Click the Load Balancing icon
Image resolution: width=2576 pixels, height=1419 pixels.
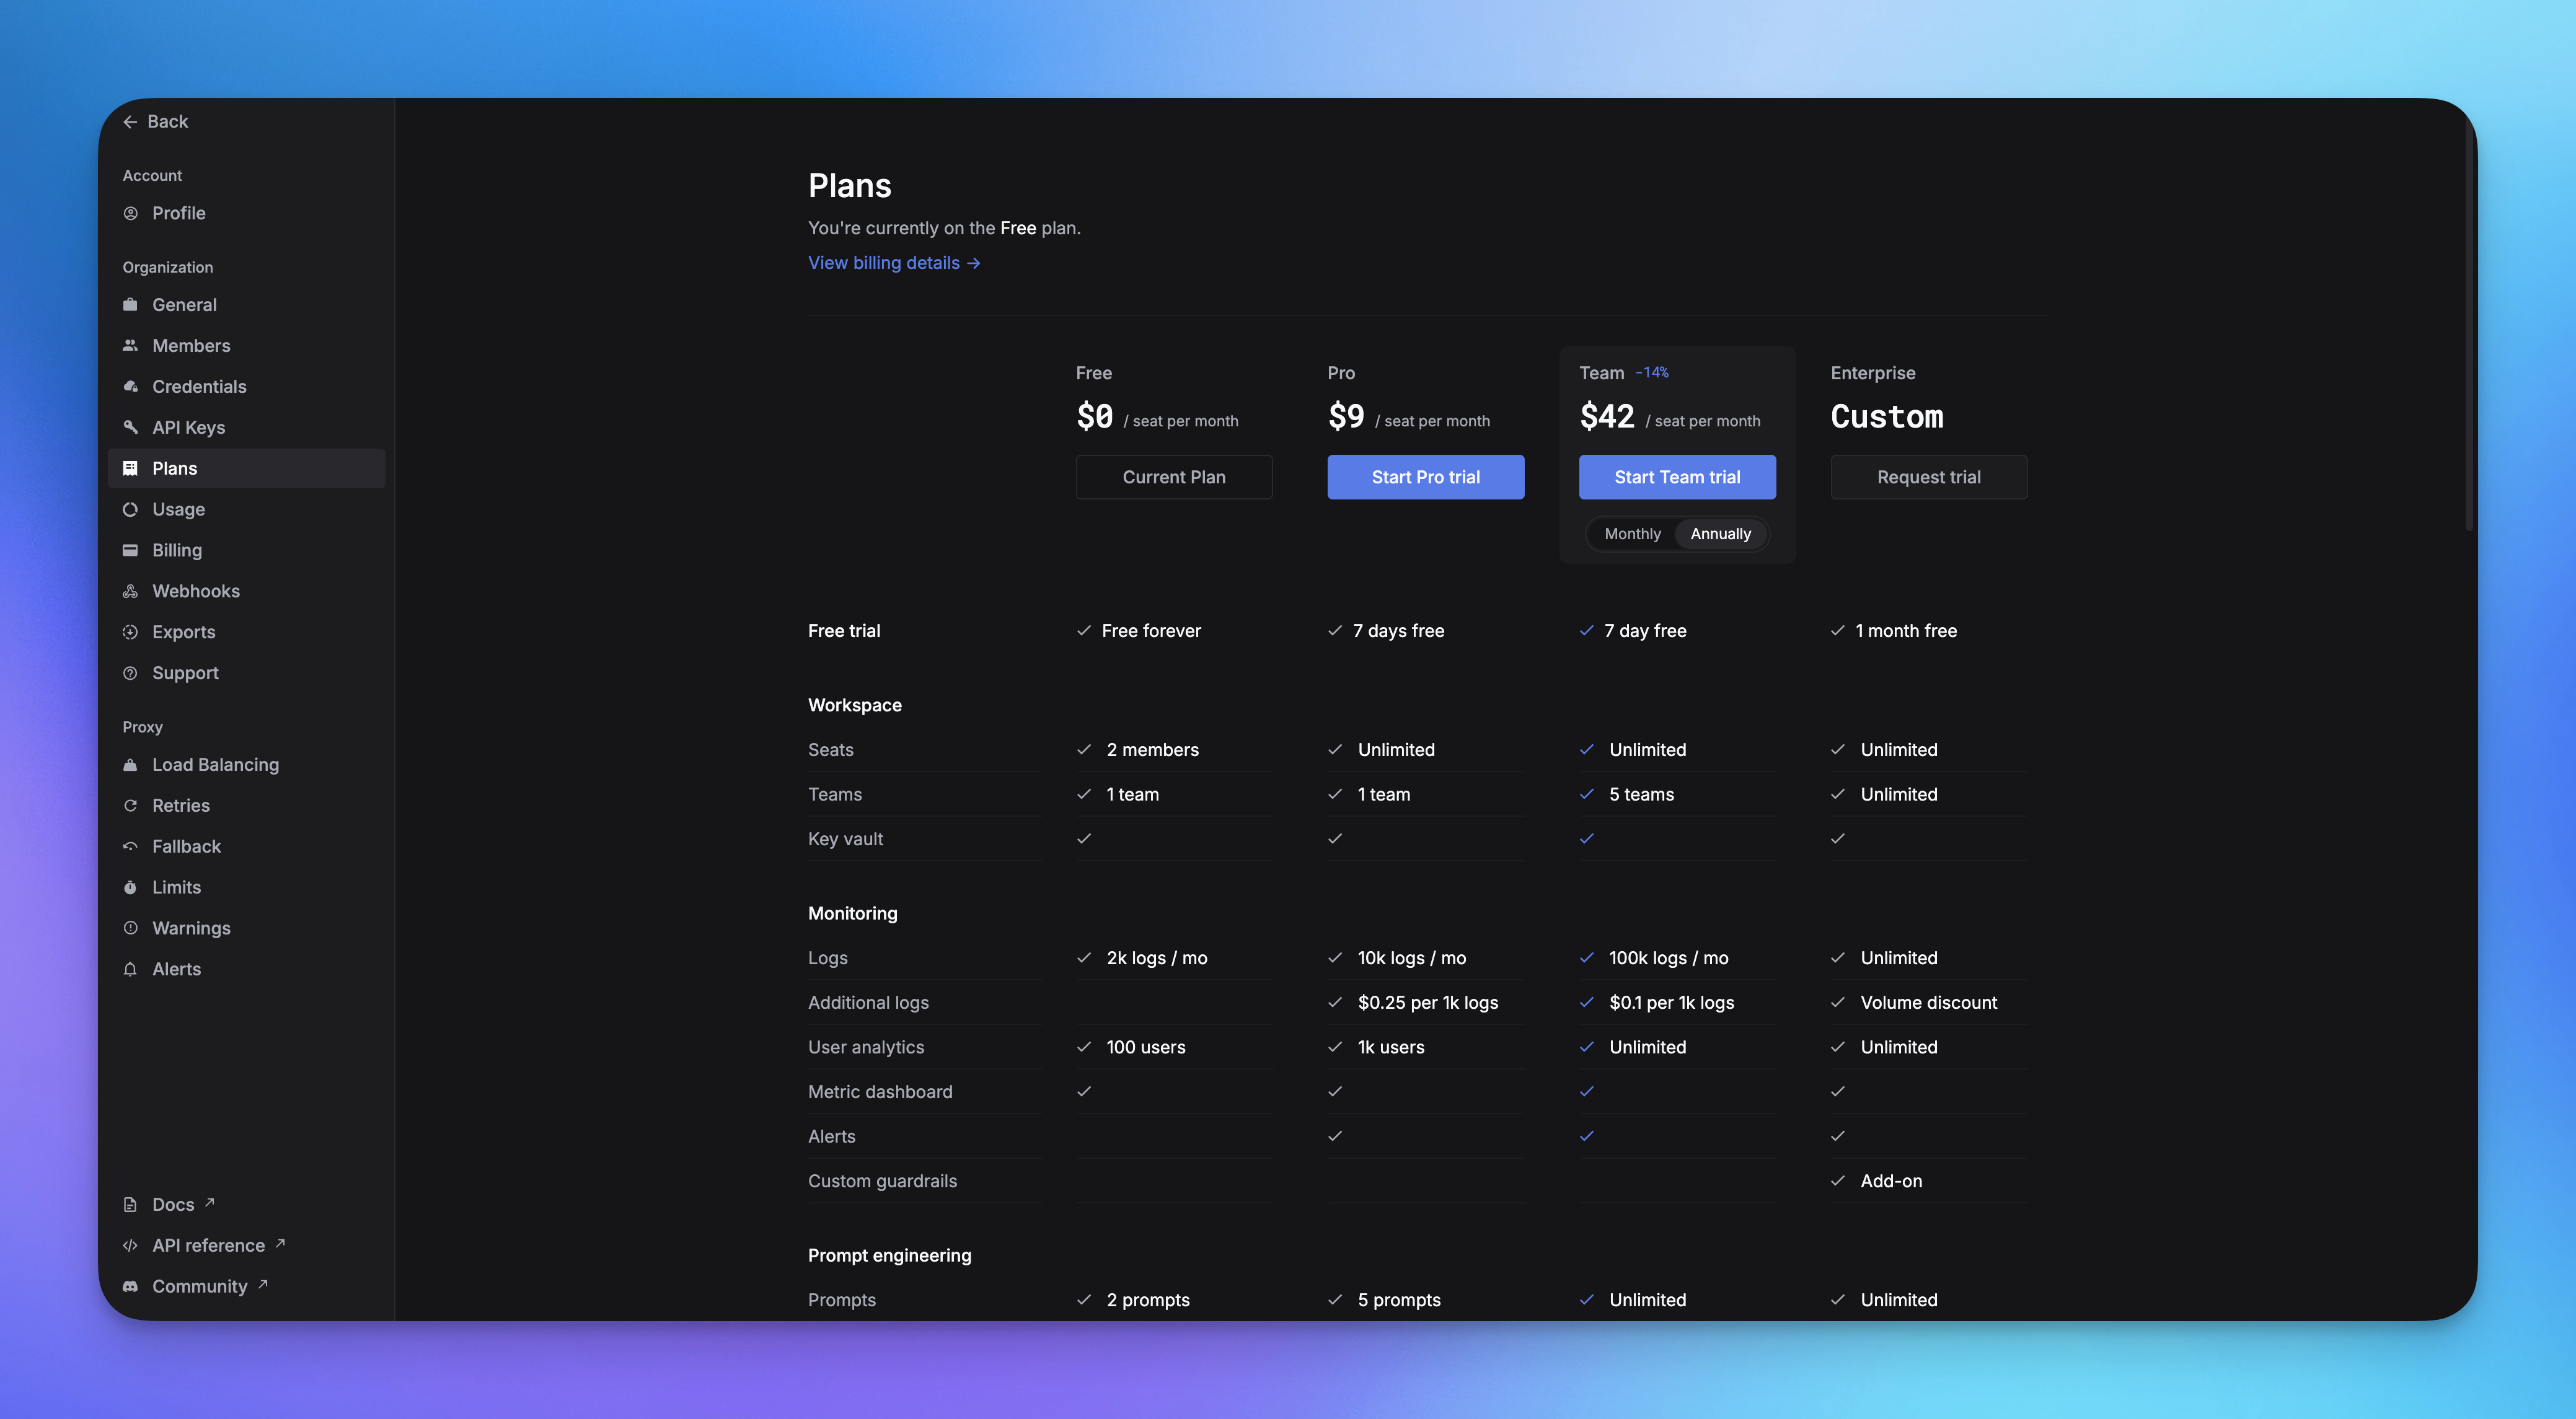click(x=130, y=765)
